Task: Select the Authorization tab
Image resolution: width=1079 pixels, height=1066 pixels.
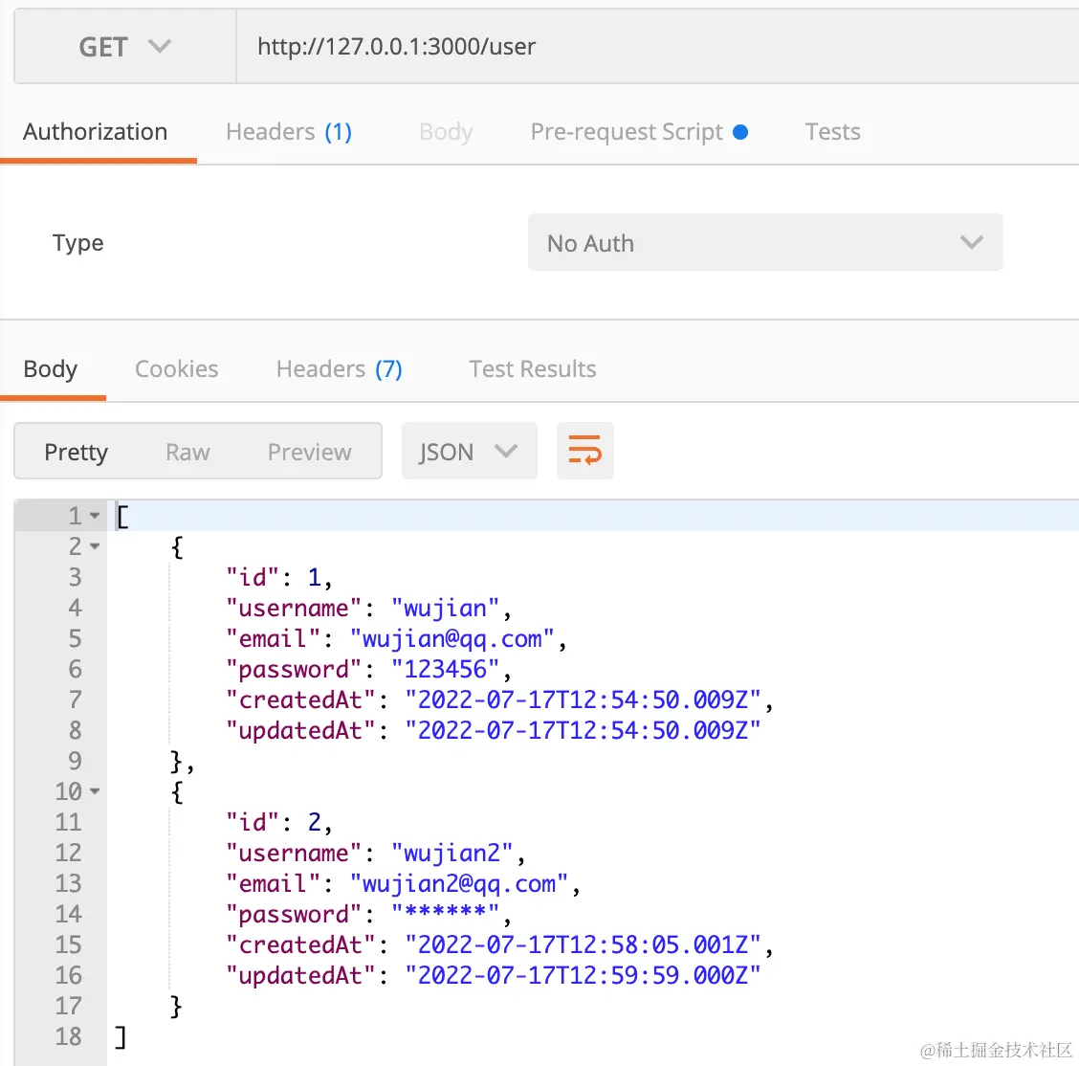Action: point(96,132)
